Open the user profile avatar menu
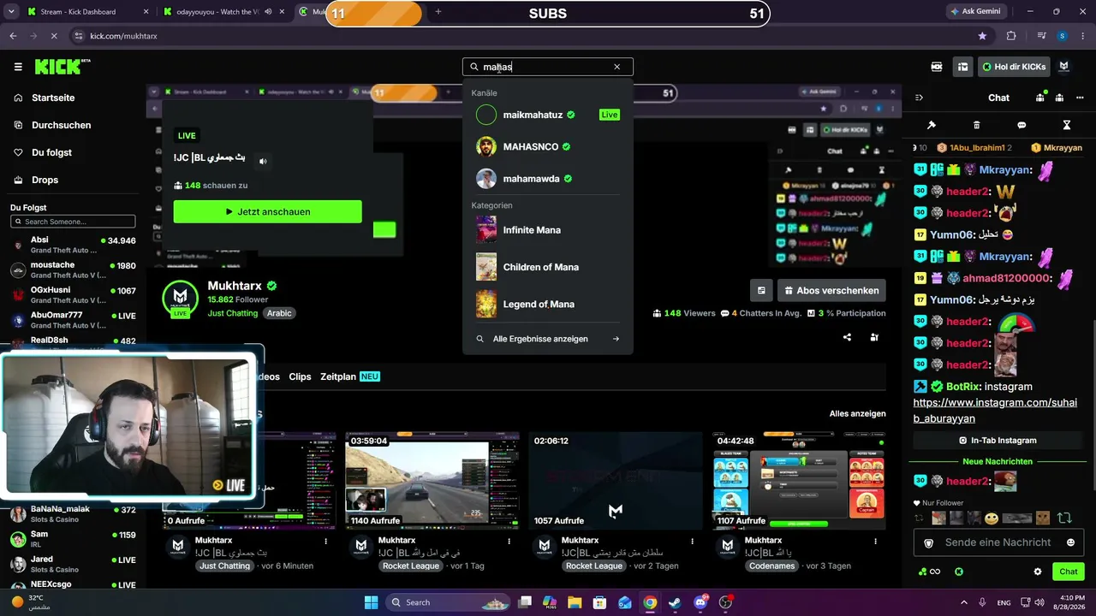Viewport: 1096px width, 616px height. pyautogui.click(x=1064, y=67)
